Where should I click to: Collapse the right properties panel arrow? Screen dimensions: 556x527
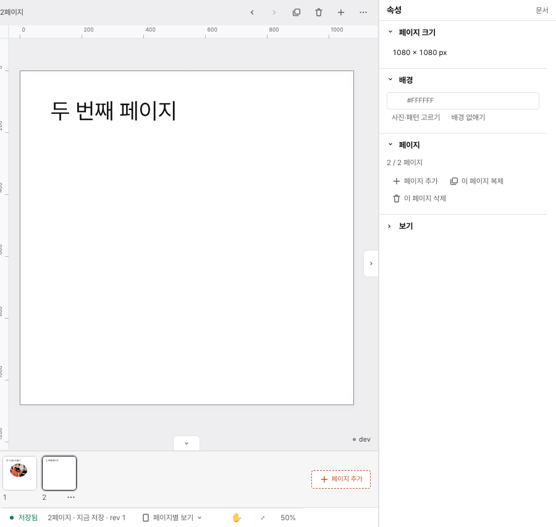(371, 263)
